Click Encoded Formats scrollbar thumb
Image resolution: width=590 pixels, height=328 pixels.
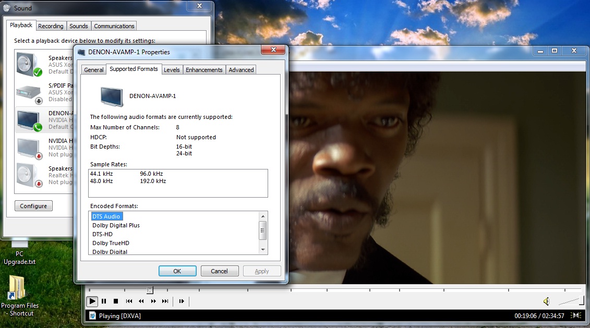[263, 230]
